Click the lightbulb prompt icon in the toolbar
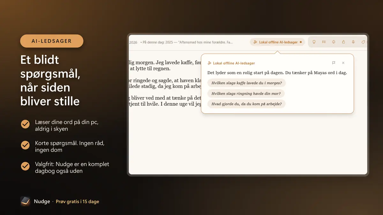 [314, 42]
